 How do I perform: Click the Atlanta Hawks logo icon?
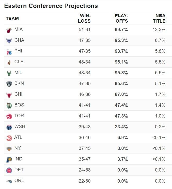click(9, 138)
